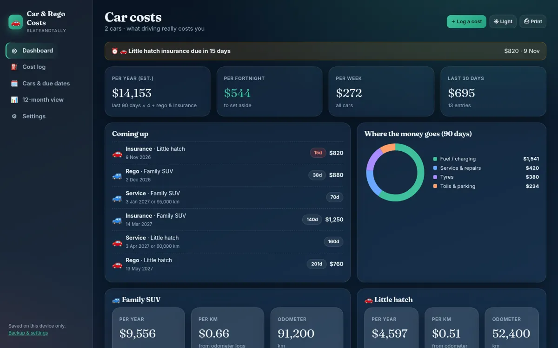Click the SUV icon on the Service Family SUV row
This screenshot has width=558, height=348.
tap(117, 198)
